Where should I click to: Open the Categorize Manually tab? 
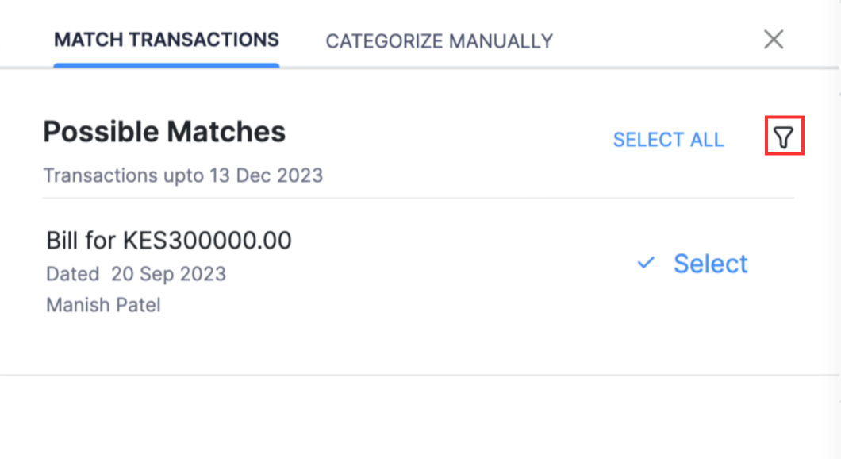439,40
